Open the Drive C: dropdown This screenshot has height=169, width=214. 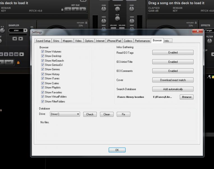[x=65, y=114]
